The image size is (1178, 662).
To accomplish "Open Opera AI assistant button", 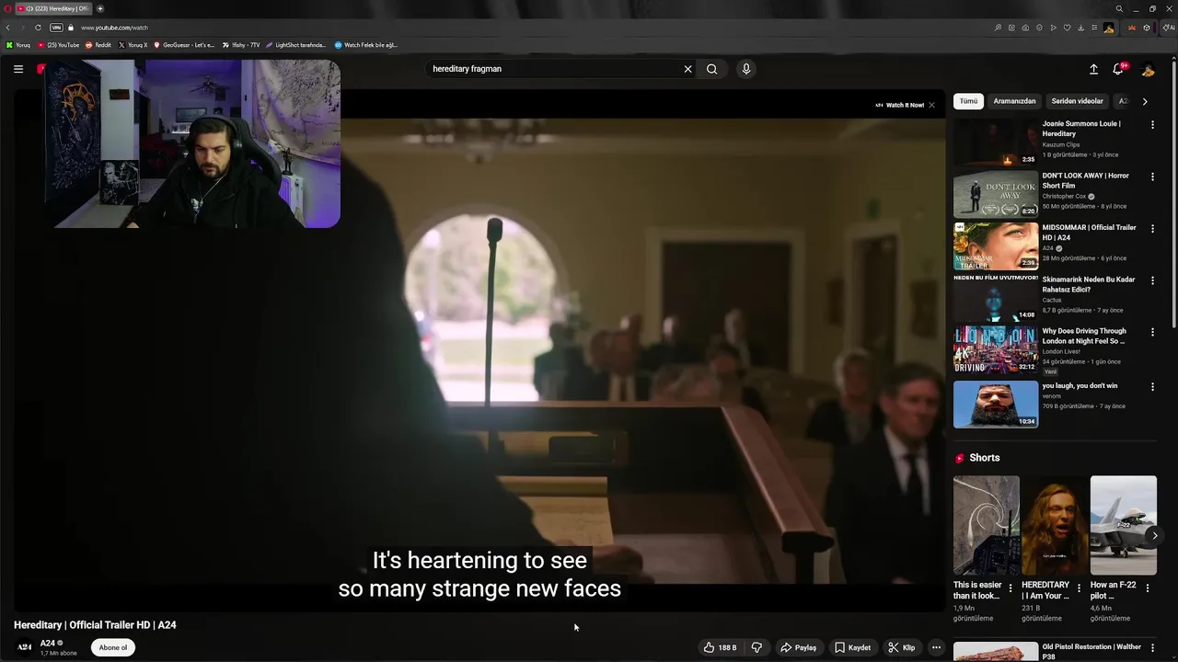I will pos(1169,28).
